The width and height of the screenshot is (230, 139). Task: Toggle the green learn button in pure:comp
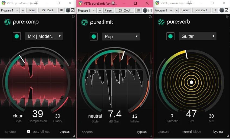tap(17, 36)
